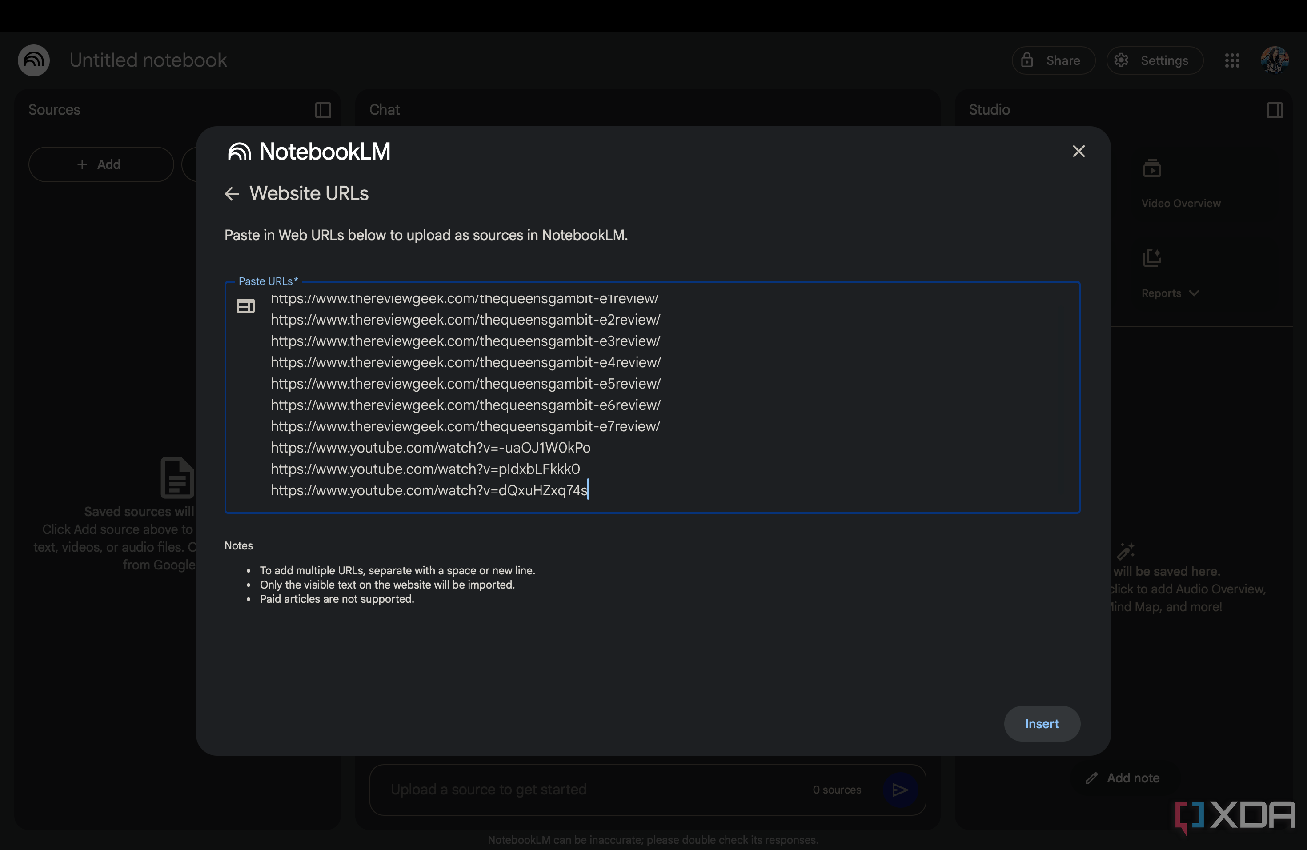Click Add note in the Studio panel
The width and height of the screenshot is (1307, 850).
(x=1122, y=778)
